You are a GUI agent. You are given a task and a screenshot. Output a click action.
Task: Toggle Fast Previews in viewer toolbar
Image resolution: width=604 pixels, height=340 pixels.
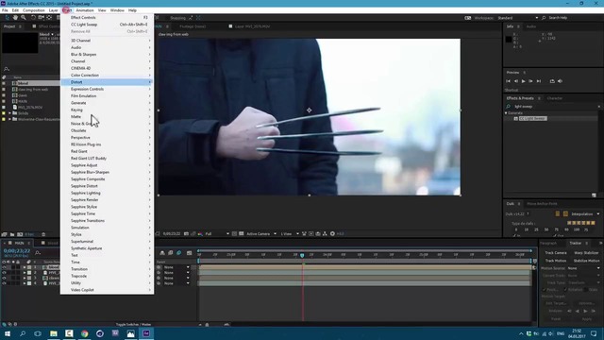(310, 233)
